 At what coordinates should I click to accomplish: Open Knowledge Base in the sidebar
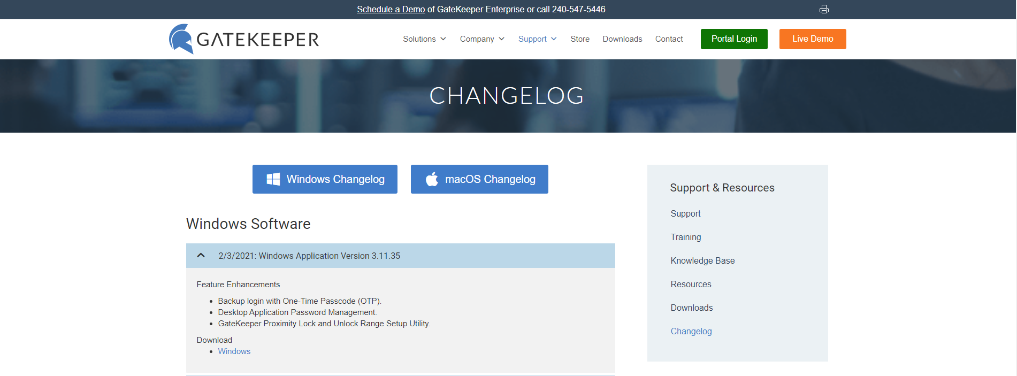coord(702,260)
